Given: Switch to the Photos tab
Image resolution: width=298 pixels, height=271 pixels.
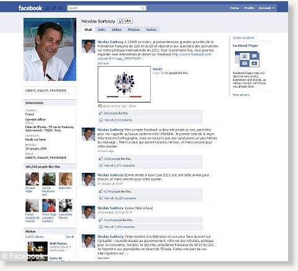Looking at the screenshot, I should (x=134, y=30).
